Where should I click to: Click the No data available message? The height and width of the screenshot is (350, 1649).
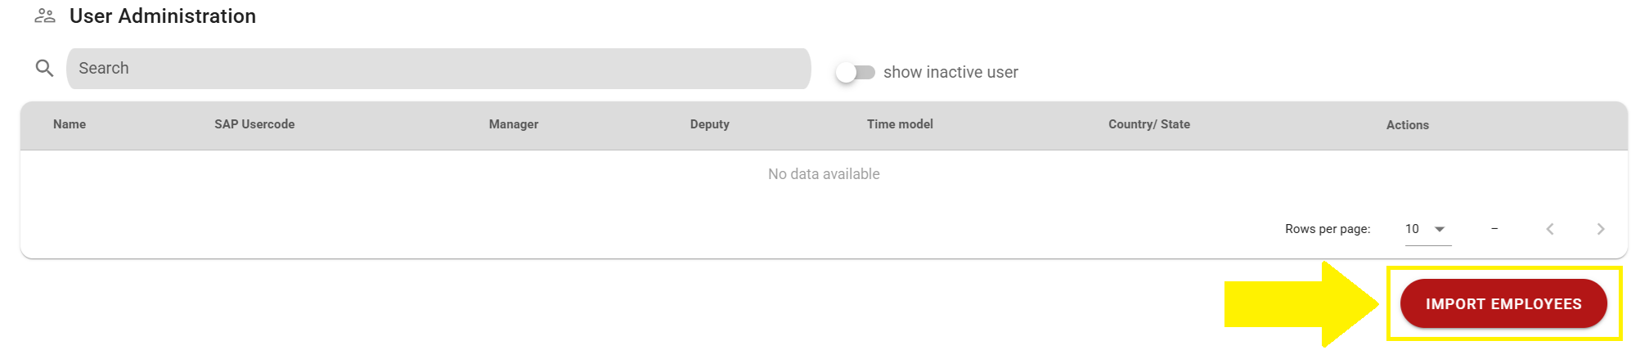pyautogui.click(x=824, y=174)
